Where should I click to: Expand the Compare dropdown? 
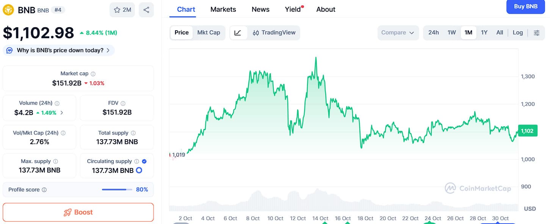[398, 33]
